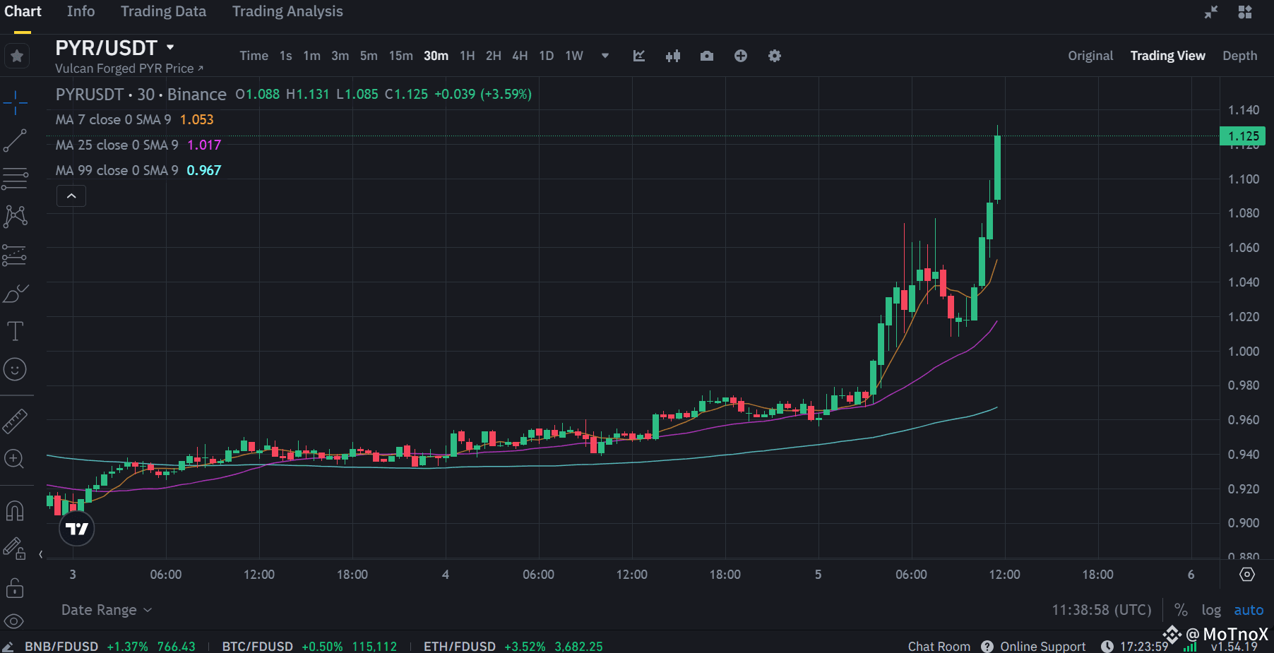Hide all drawings with the eye icon
This screenshot has width=1274, height=653.
click(x=15, y=621)
